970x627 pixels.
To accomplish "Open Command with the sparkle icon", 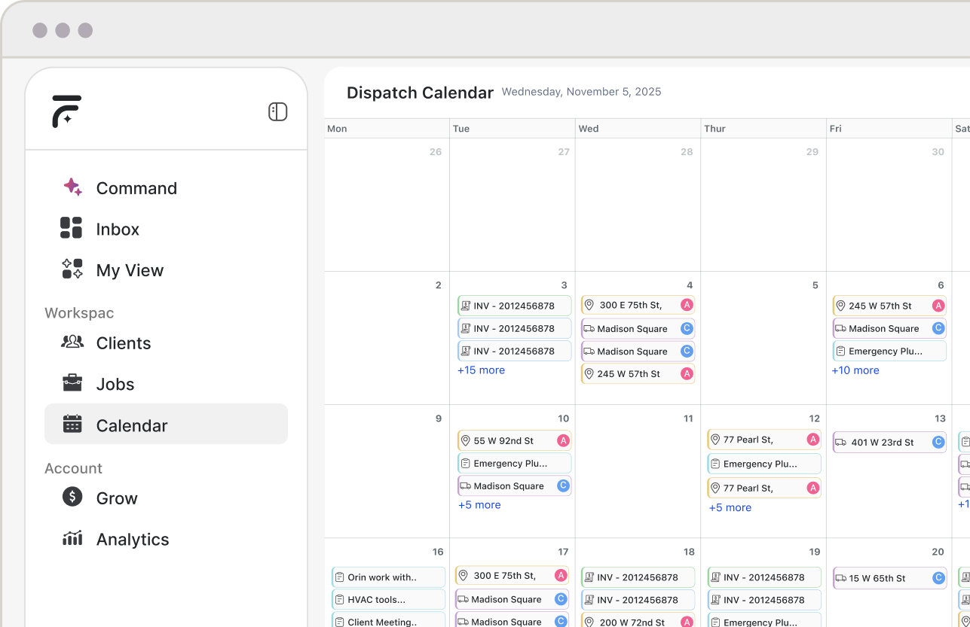I will click(72, 187).
